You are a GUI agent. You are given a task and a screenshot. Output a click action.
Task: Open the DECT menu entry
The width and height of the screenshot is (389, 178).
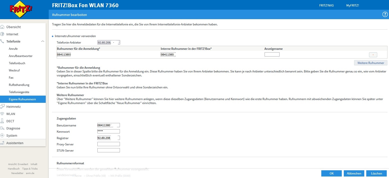(x=10, y=121)
